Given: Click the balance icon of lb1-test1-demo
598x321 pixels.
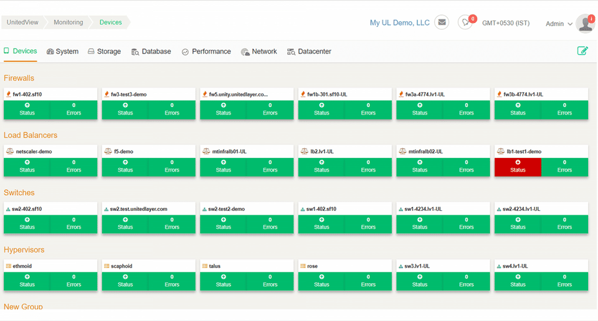Looking at the screenshot, I should [x=501, y=151].
